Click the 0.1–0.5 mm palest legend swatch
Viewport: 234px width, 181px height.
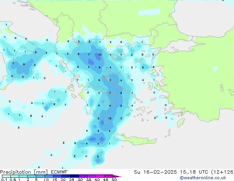6,176
